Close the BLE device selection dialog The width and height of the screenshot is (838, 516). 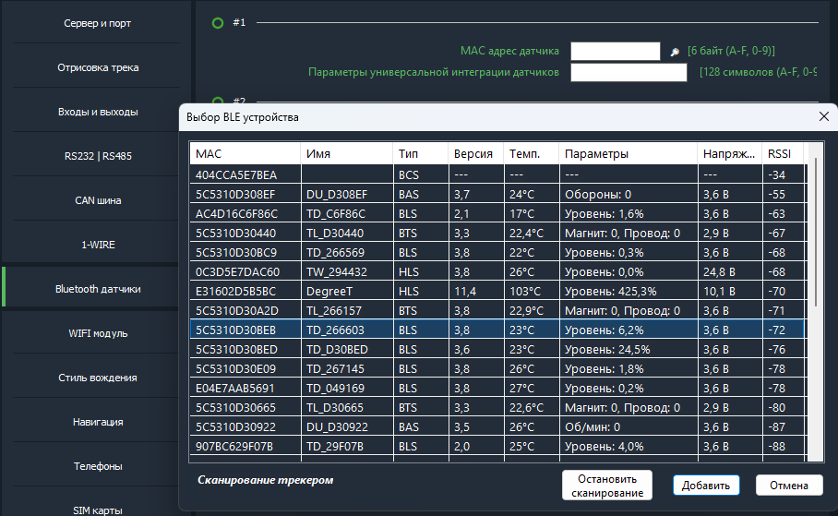tap(823, 116)
